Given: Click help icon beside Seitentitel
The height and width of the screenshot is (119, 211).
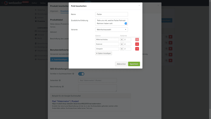Looking at the screenshot, I should coord(60,80).
